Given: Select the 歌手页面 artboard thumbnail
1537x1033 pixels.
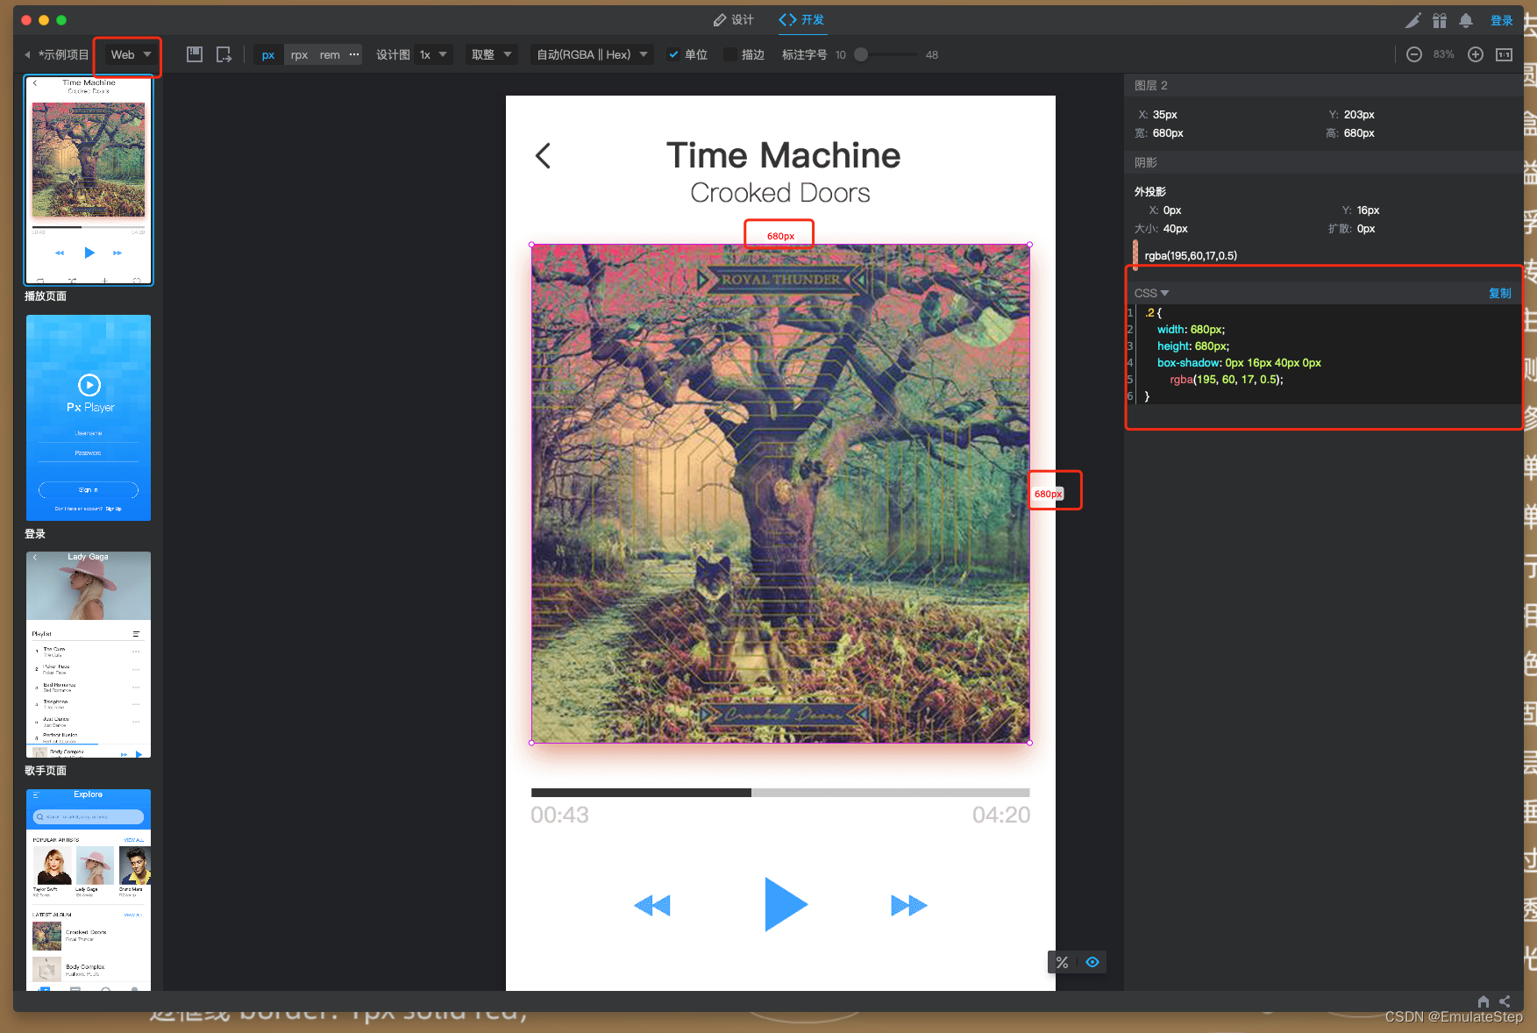Looking at the screenshot, I should 89,654.
